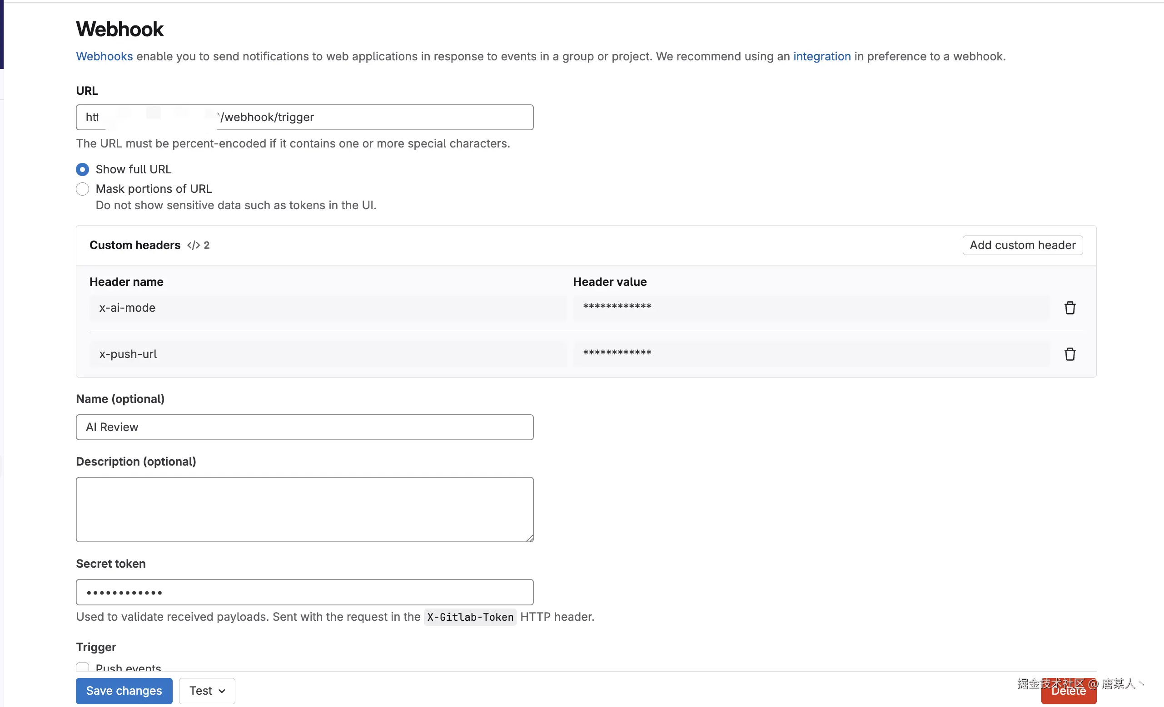Open the Test dropdown menu
Viewport: 1164px width, 707px height.
tap(207, 691)
